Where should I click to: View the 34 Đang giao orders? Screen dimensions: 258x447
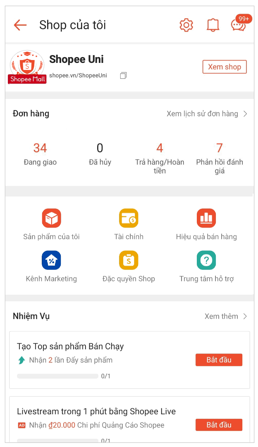[x=40, y=153]
